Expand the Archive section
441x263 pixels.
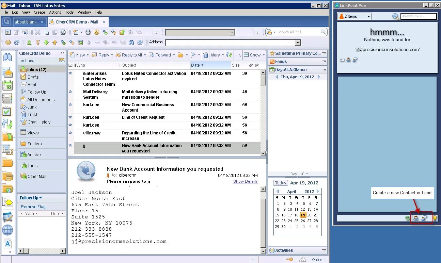[34, 155]
